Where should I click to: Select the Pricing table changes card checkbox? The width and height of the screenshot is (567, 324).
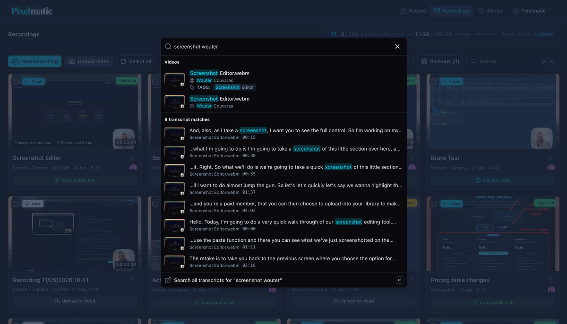pos(434,204)
